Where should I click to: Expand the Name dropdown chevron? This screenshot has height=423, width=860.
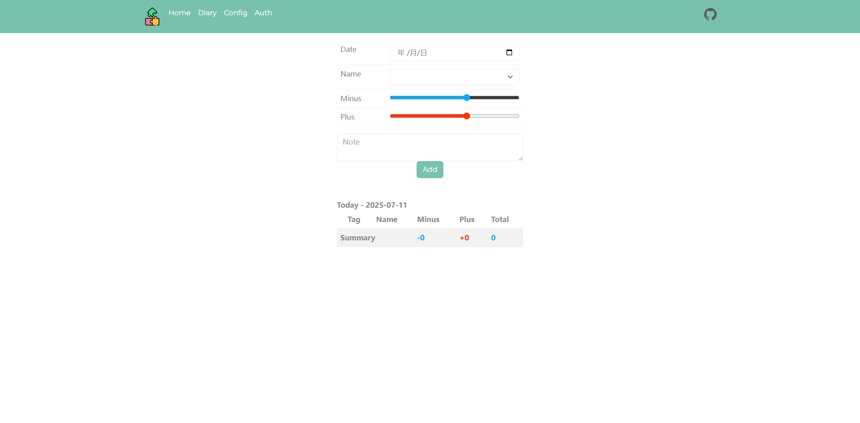point(510,77)
